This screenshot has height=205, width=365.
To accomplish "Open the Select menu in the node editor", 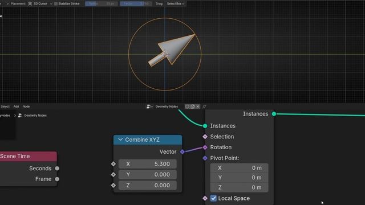I will click(x=5, y=106).
